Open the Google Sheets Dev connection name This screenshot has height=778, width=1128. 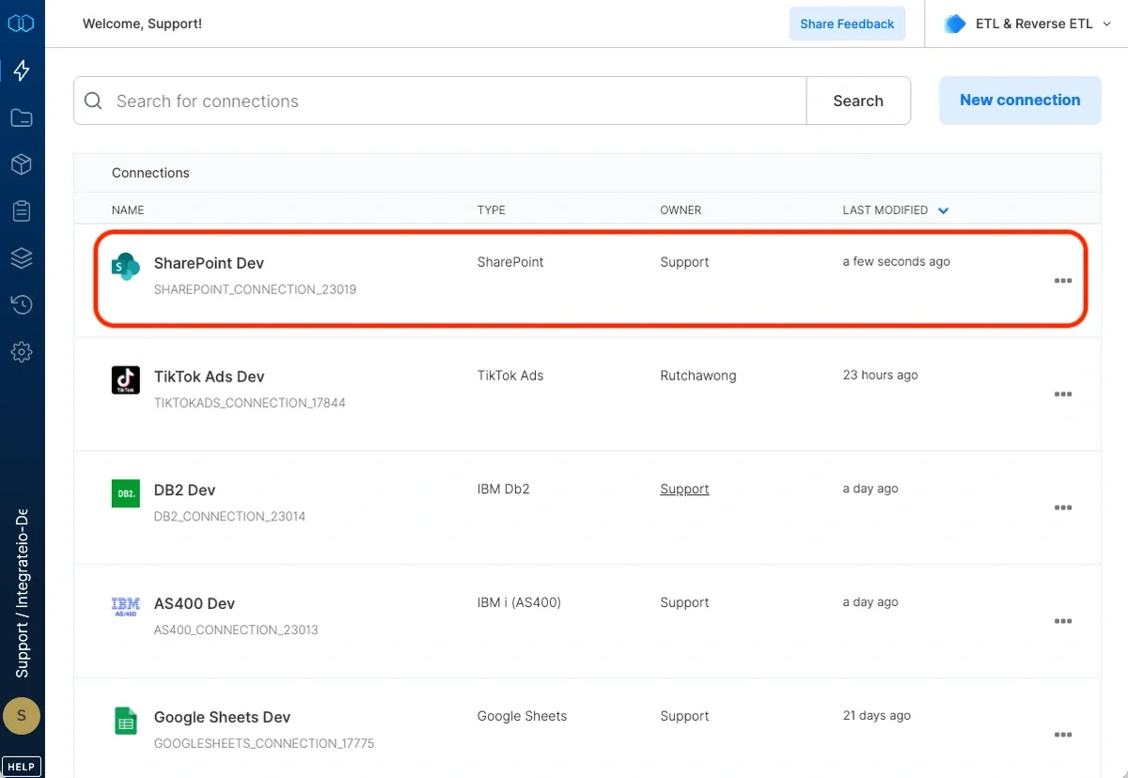click(222, 717)
